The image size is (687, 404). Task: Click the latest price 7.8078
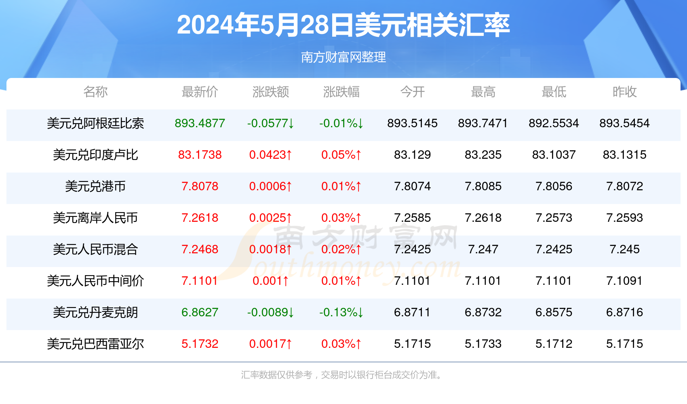tap(200, 186)
